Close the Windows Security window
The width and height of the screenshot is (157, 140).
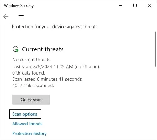tap(149, 5)
